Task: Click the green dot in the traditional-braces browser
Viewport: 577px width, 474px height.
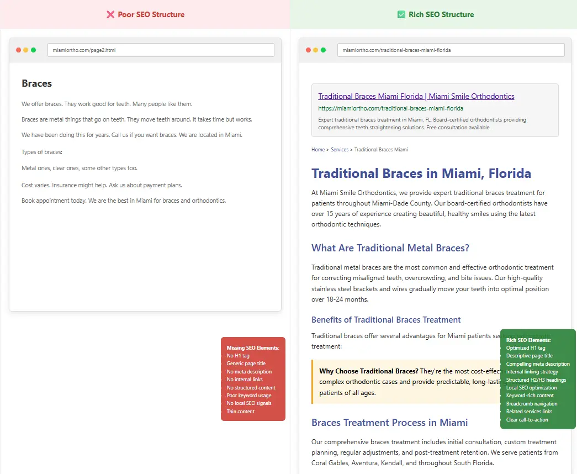Action: coord(323,50)
